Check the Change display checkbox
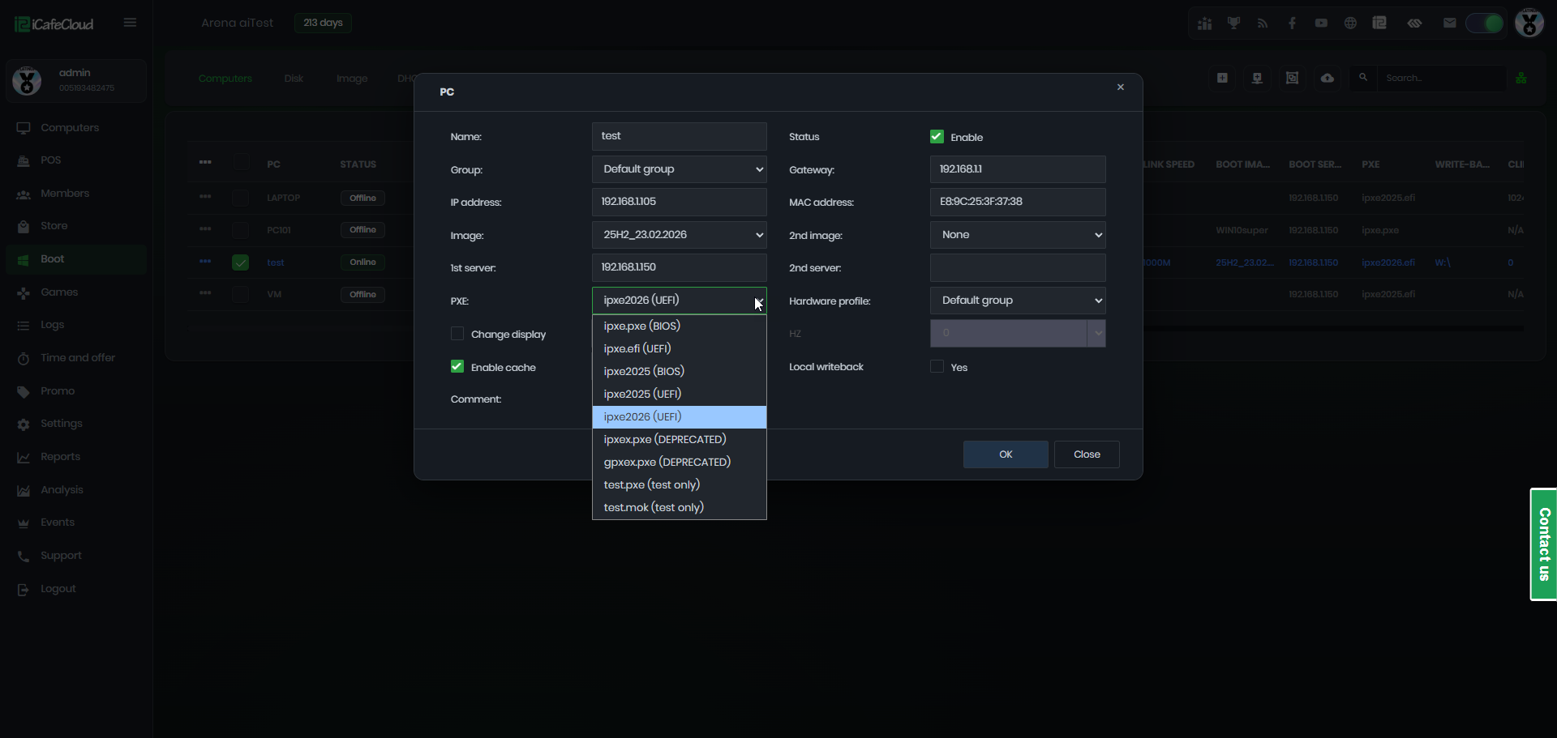Image resolution: width=1557 pixels, height=738 pixels. pyautogui.click(x=457, y=334)
